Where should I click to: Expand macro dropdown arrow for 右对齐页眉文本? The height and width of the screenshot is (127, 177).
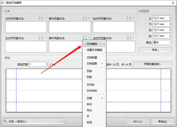pyautogui.click(x=133, y=18)
